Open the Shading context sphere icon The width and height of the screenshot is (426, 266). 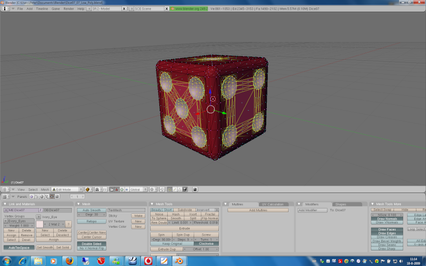[42, 196]
